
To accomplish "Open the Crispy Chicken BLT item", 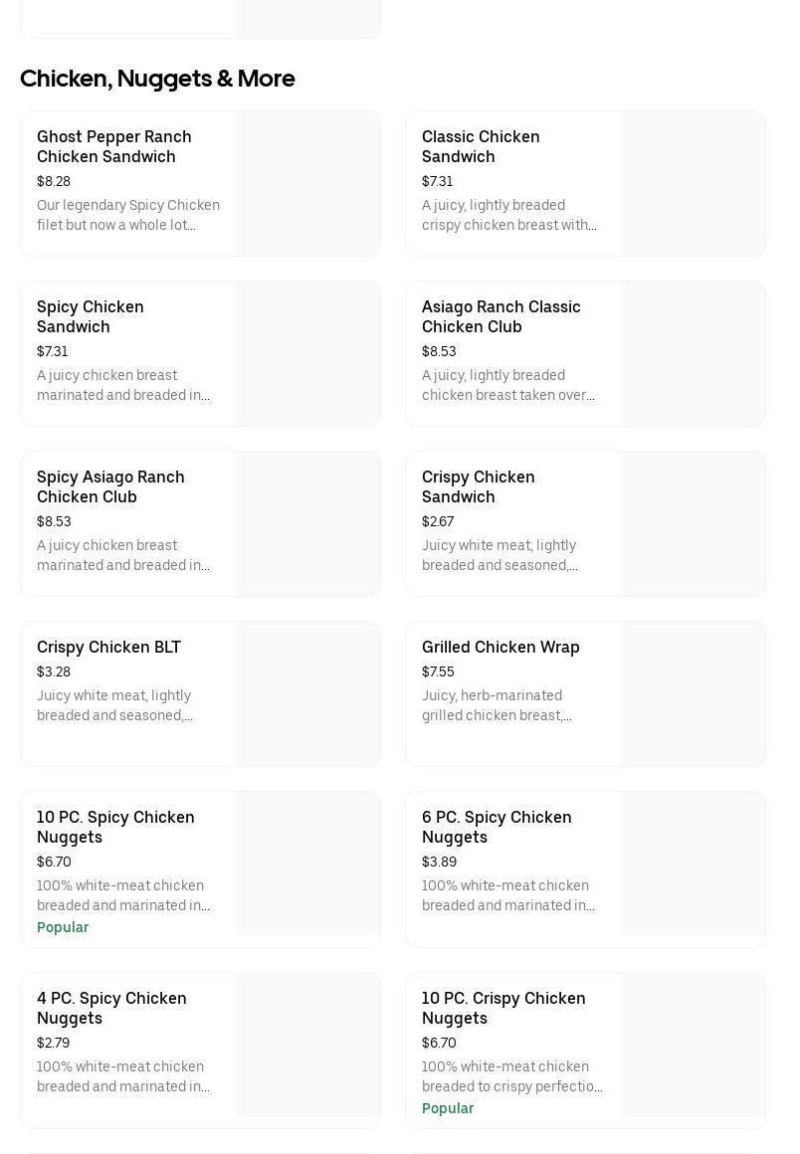I will click(x=108, y=647).
